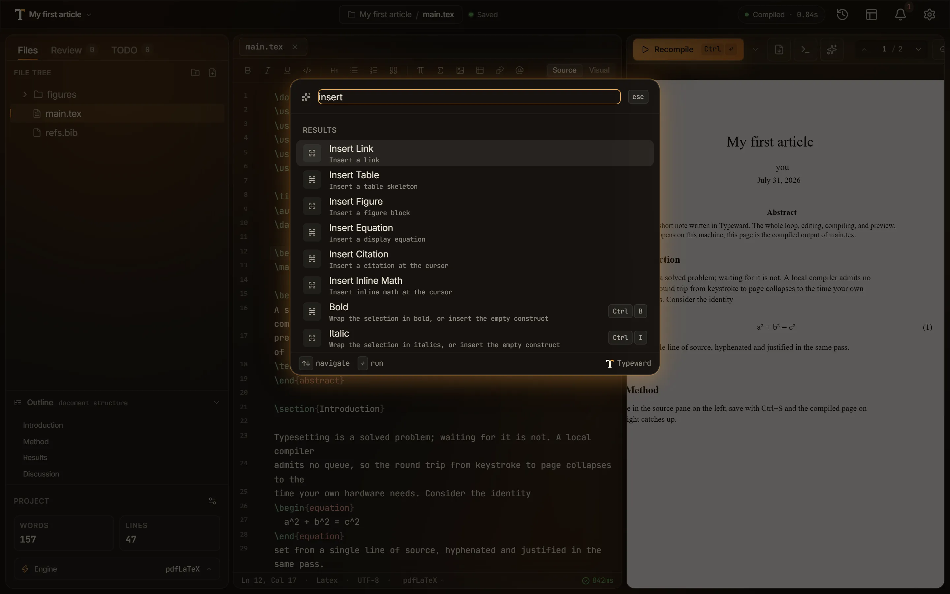Select the Insert Equation command

475,233
